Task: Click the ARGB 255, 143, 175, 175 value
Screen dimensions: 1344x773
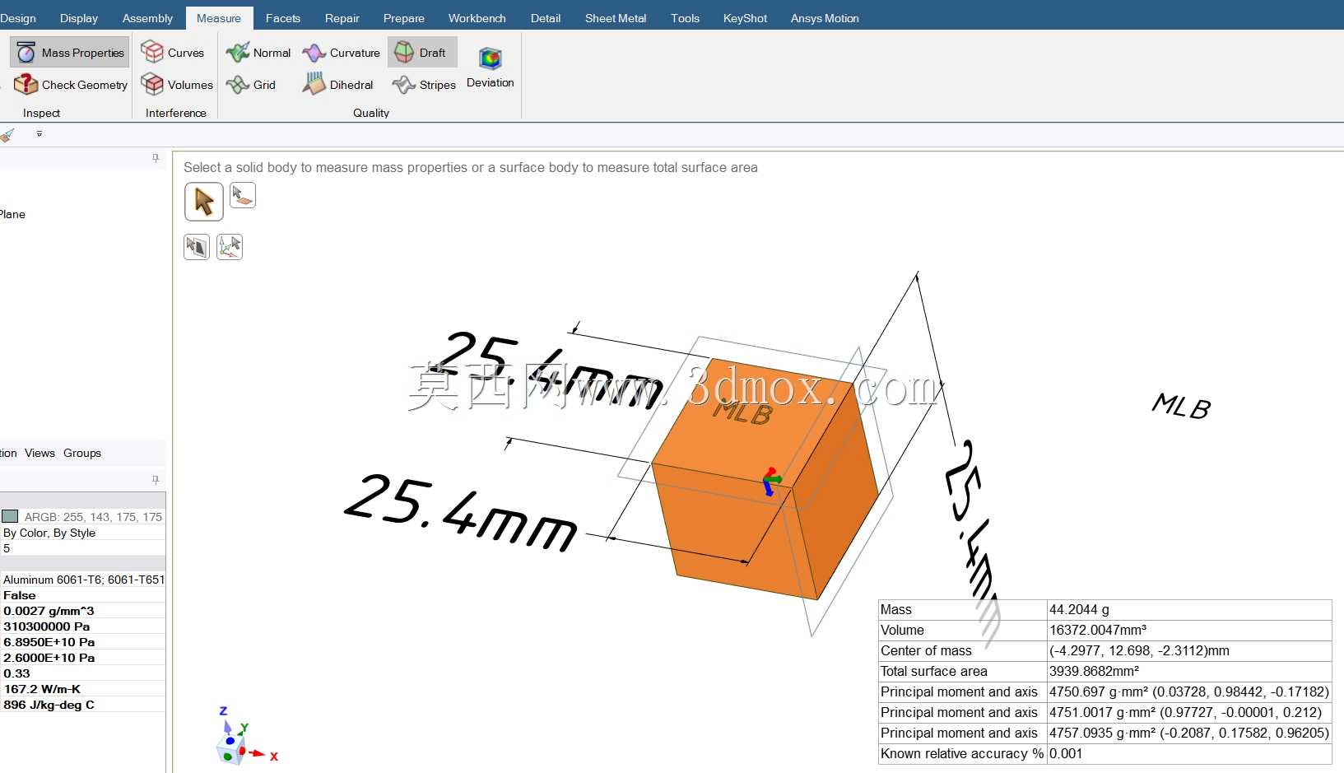Action: coord(93,517)
